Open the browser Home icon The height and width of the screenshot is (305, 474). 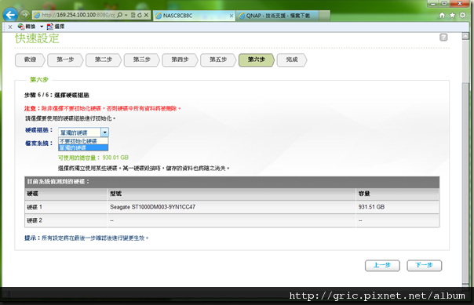point(442,15)
